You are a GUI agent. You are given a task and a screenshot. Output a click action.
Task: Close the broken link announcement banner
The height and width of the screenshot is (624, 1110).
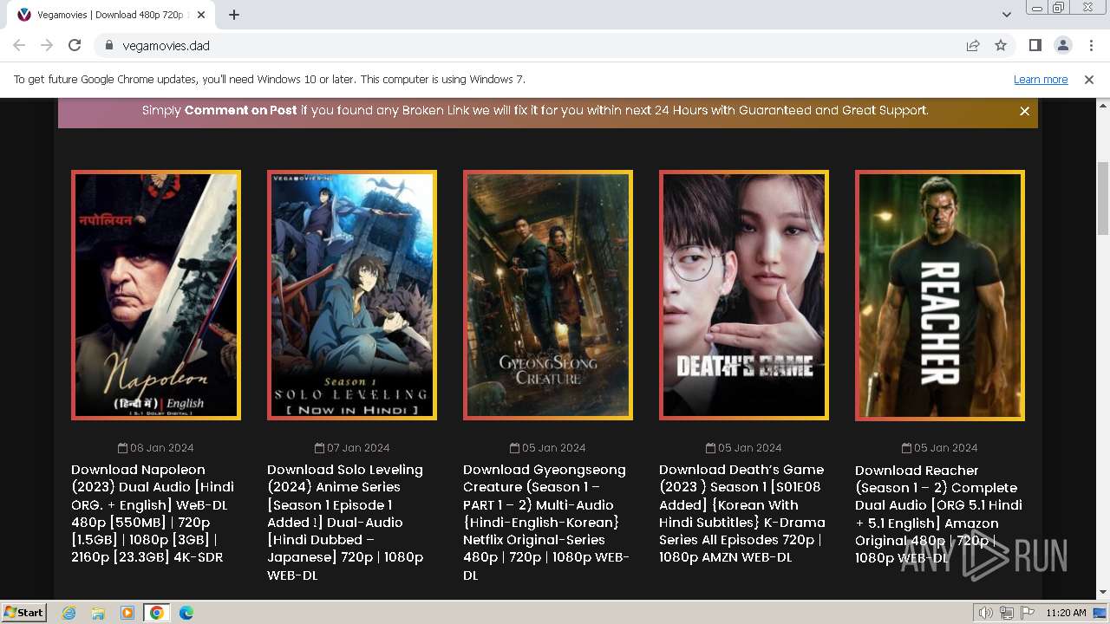(x=1024, y=111)
